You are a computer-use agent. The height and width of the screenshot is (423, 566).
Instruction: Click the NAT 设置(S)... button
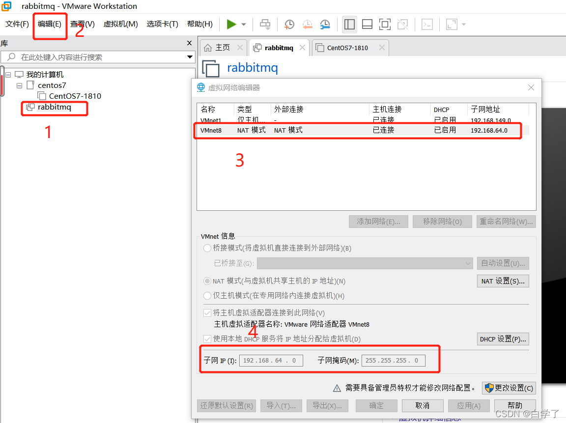pos(503,281)
